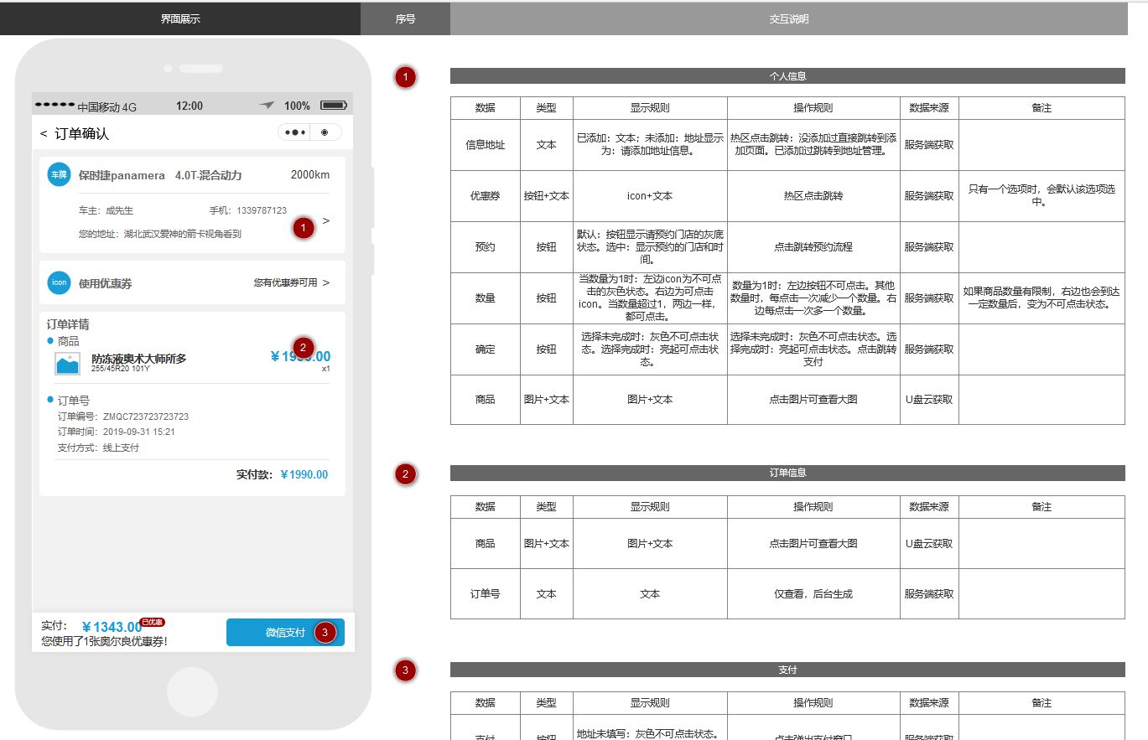The image size is (1148, 740).
Task: Click red annotation marker 1 in the owner info card
Action: [304, 227]
